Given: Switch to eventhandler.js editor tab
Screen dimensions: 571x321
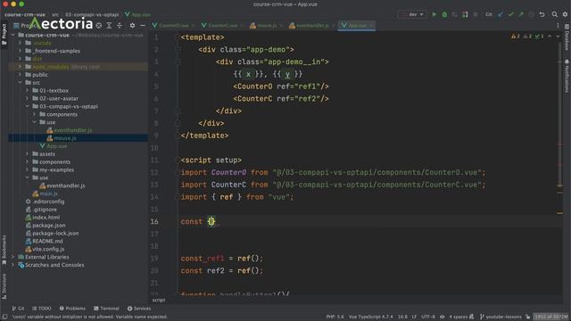Looking at the screenshot, I should (x=311, y=26).
